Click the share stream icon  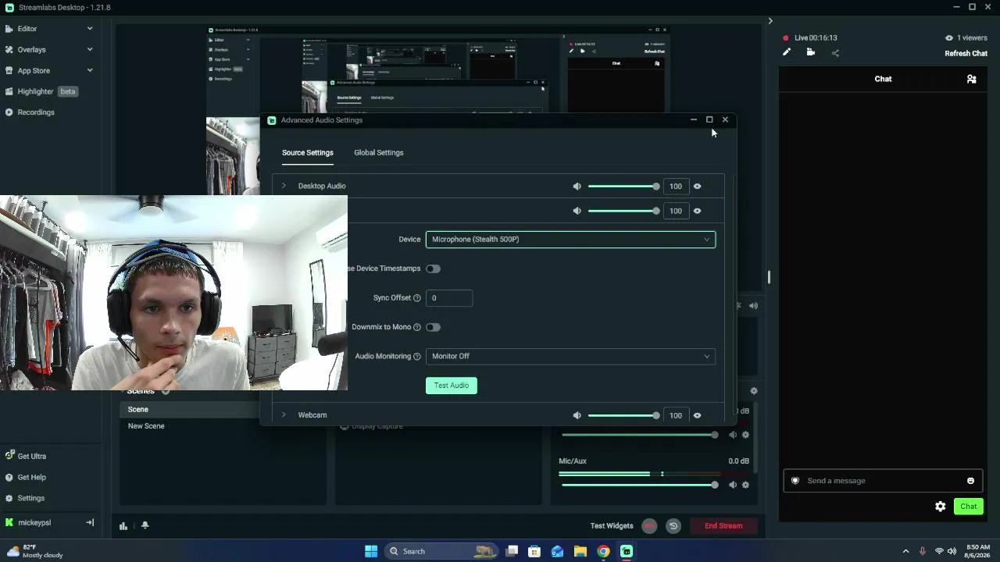[835, 53]
